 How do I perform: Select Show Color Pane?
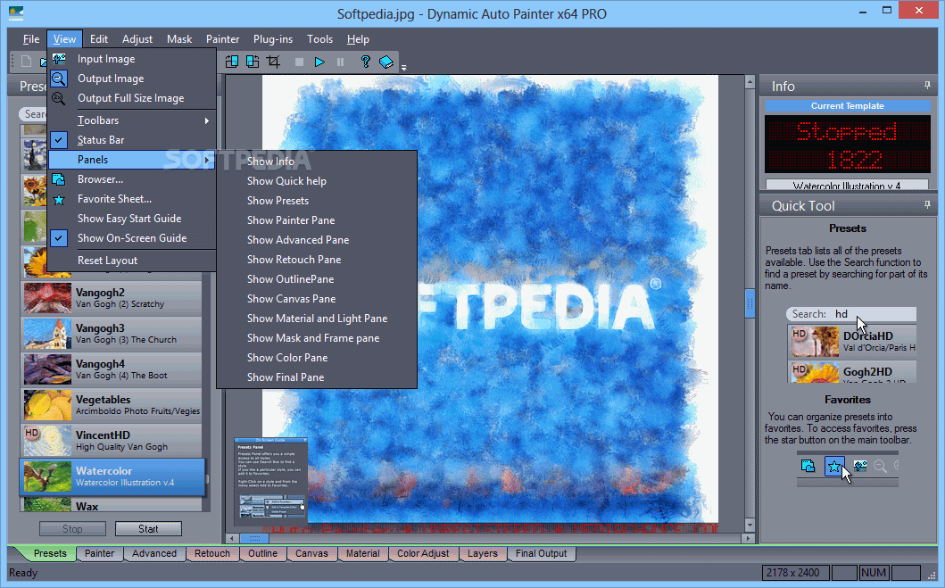pyautogui.click(x=317, y=357)
